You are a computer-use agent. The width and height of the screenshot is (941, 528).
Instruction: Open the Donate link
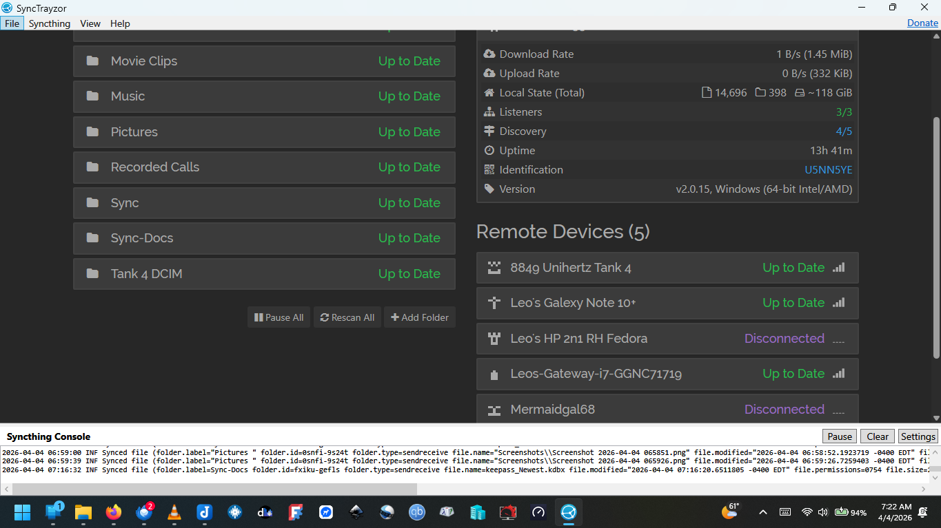(922, 23)
